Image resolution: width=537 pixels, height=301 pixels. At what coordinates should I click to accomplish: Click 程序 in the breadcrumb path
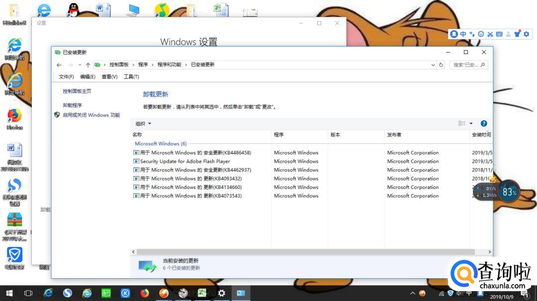143,64
